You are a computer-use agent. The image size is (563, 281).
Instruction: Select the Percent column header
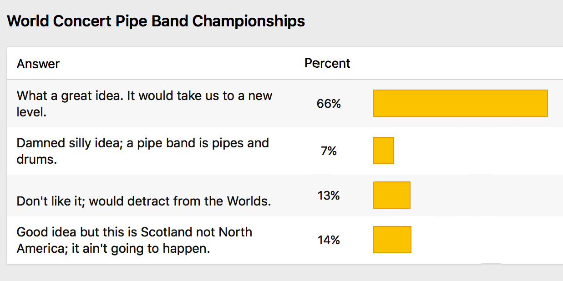327,63
